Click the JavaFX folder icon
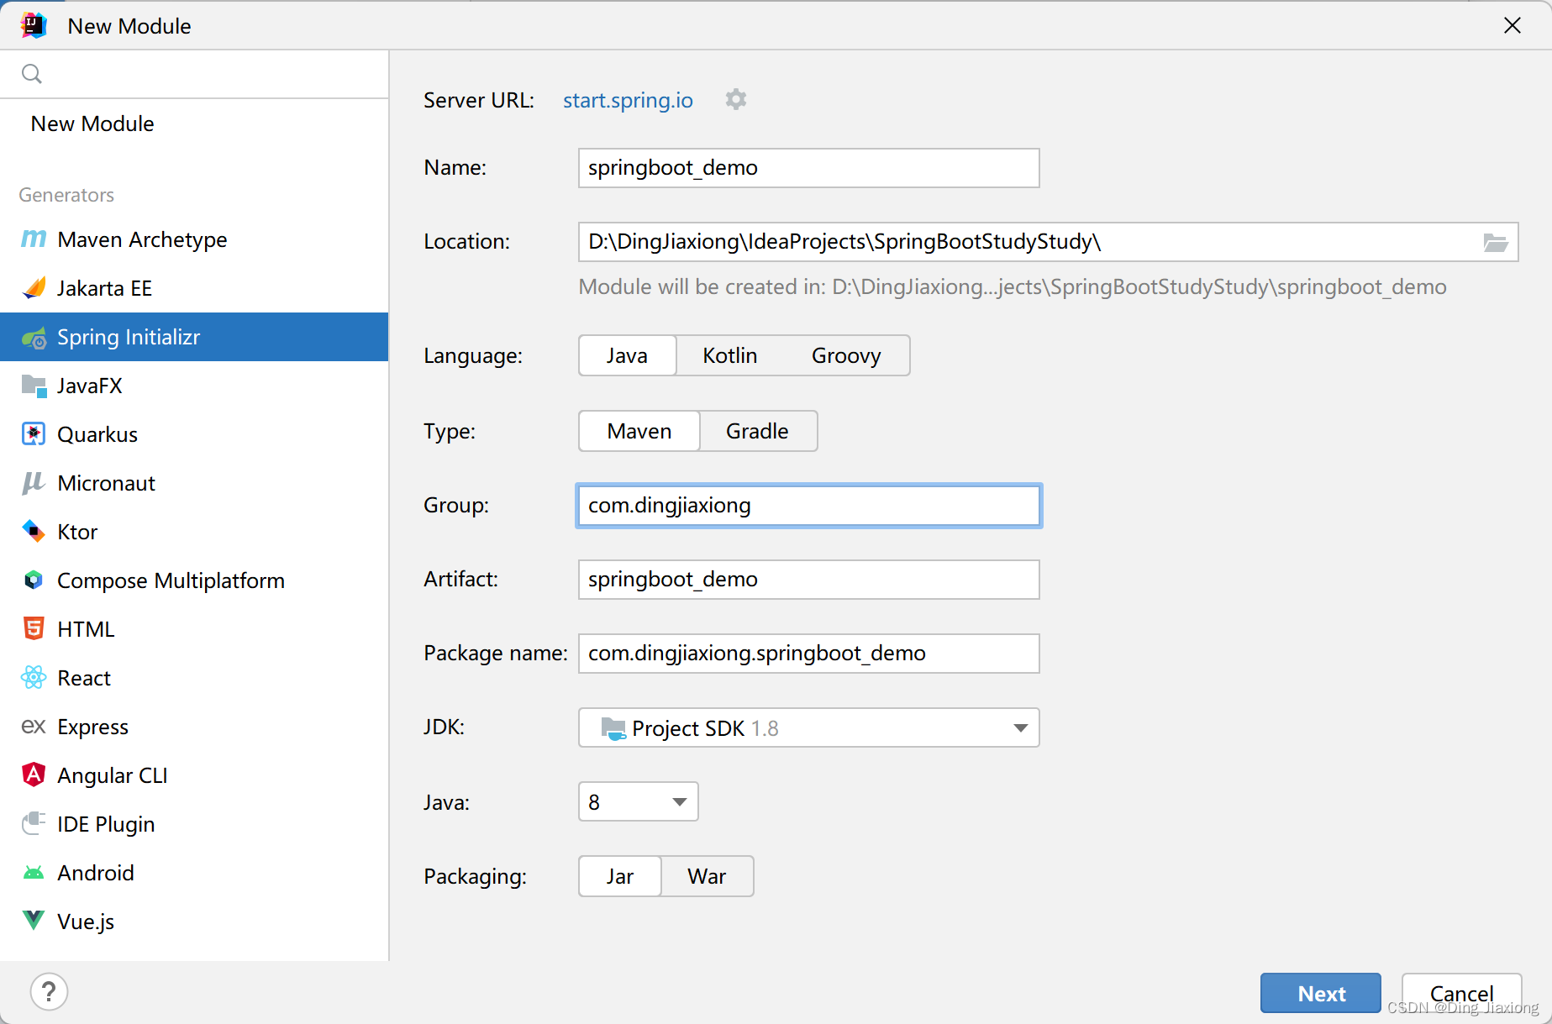The height and width of the screenshot is (1024, 1552). pos(34,386)
